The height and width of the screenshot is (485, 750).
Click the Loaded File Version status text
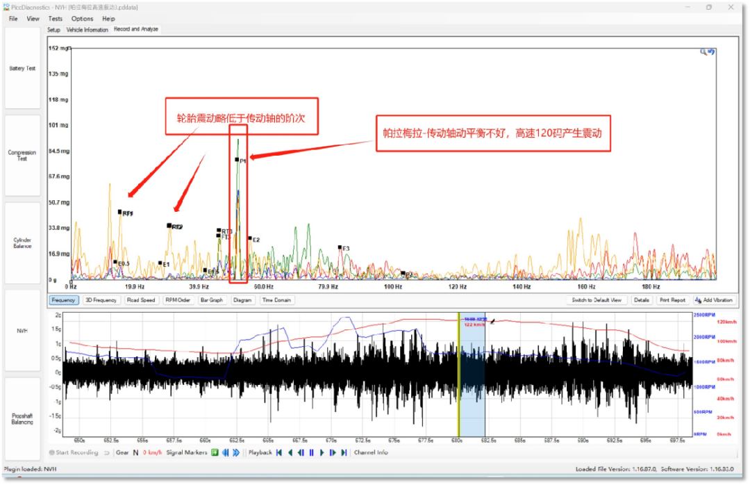[615, 469]
